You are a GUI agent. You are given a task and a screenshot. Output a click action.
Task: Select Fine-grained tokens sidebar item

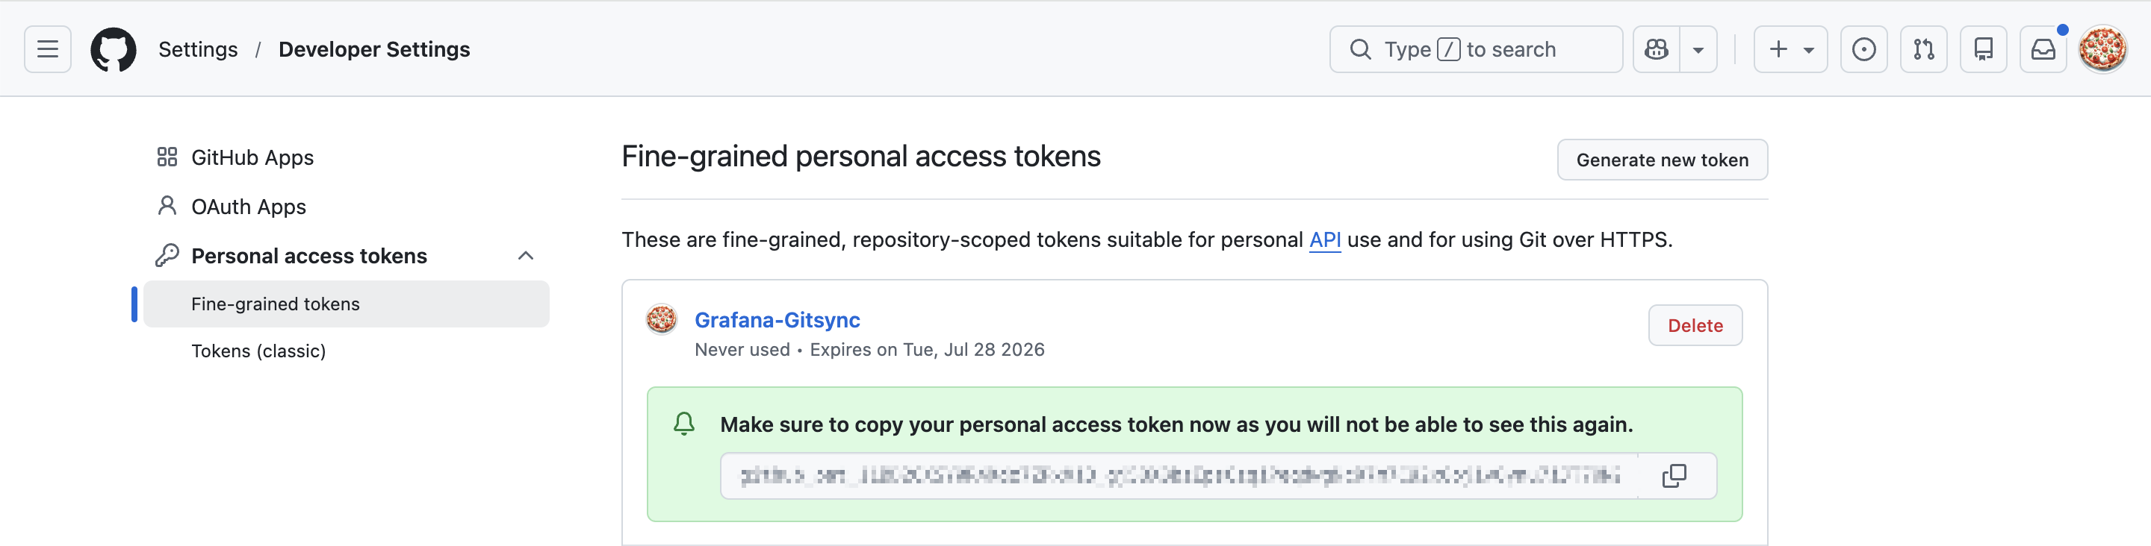(276, 304)
